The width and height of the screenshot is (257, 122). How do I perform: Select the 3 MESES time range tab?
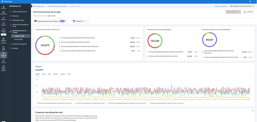coord(55,74)
